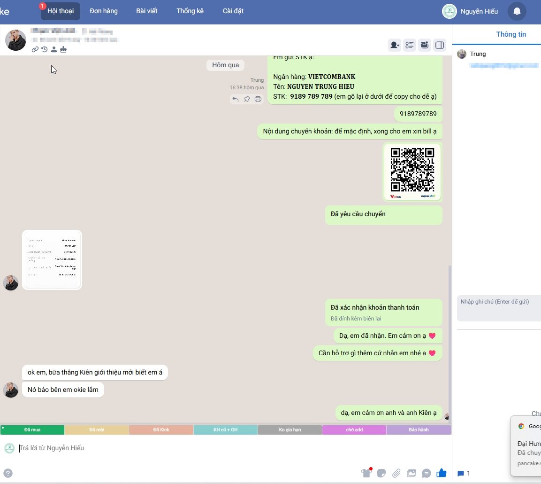541x484 pixels.
Task: Open the Đơn hàng menu
Action: pyautogui.click(x=104, y=11)
